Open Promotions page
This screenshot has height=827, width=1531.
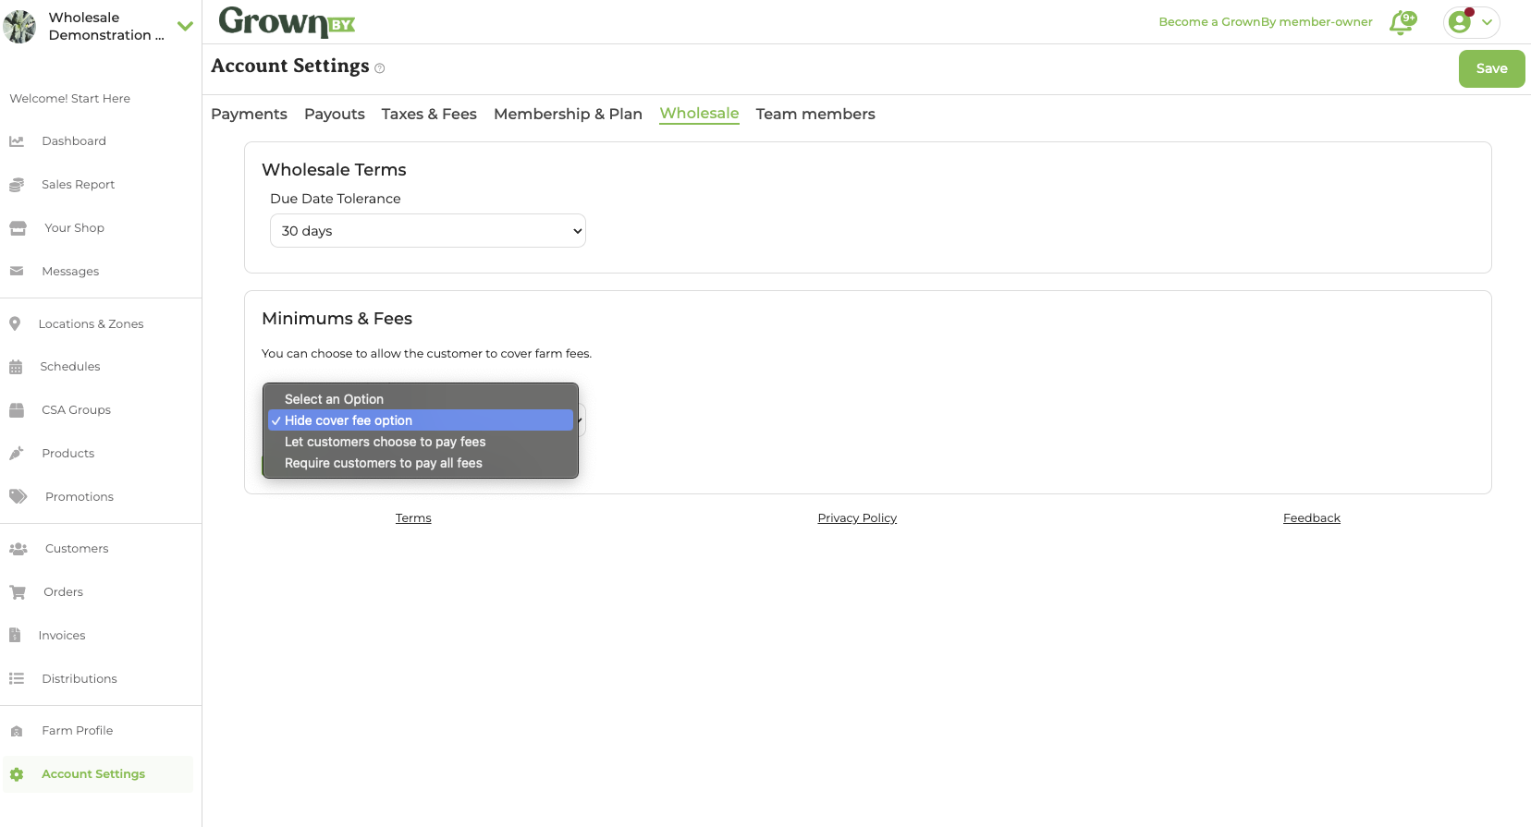[x=80, y=497]
